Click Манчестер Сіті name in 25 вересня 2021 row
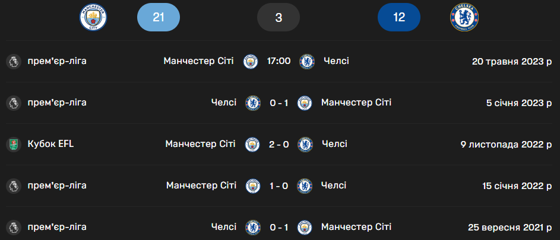The width and height of the screenshot is (560, 240). pyautogui.click(x=356, y=227)
